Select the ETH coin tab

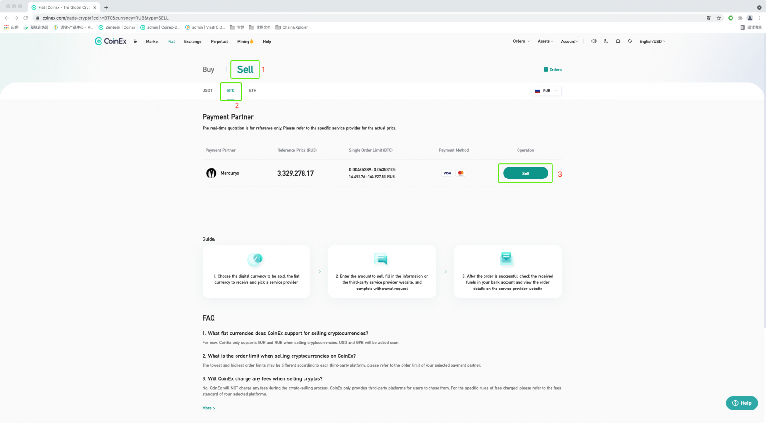coord(253,91)
